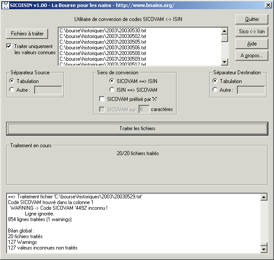The image size is (274, 260).
Task: Choose Autre for source separator
Action: 12,90
